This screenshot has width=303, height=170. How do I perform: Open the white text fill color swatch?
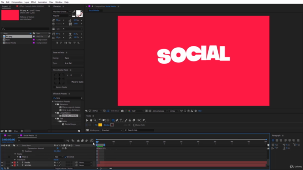coord(78,13)
